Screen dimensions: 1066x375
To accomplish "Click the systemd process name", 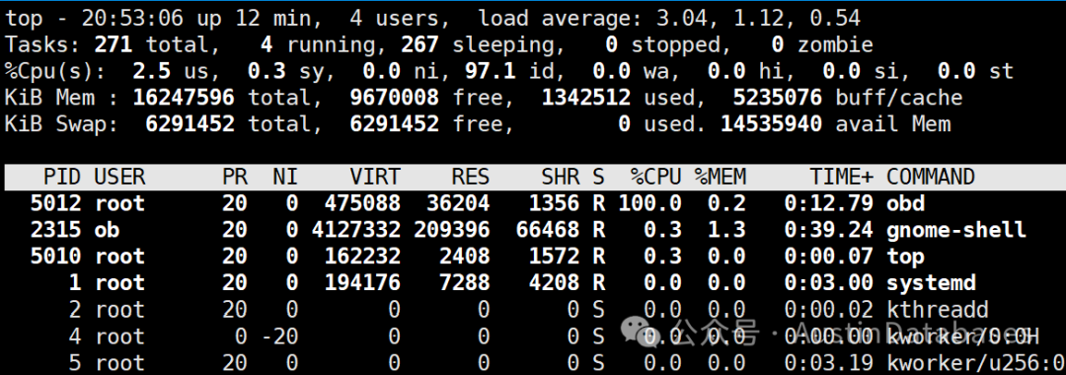I will [x=932, y=282].
